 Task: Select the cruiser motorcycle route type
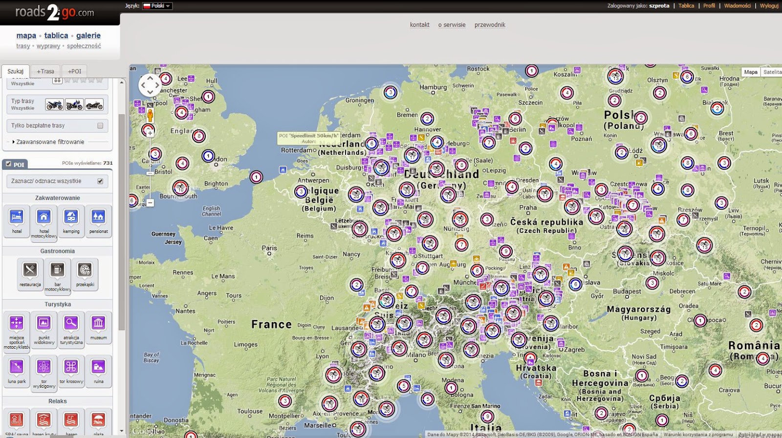click(x=94, y=104)
